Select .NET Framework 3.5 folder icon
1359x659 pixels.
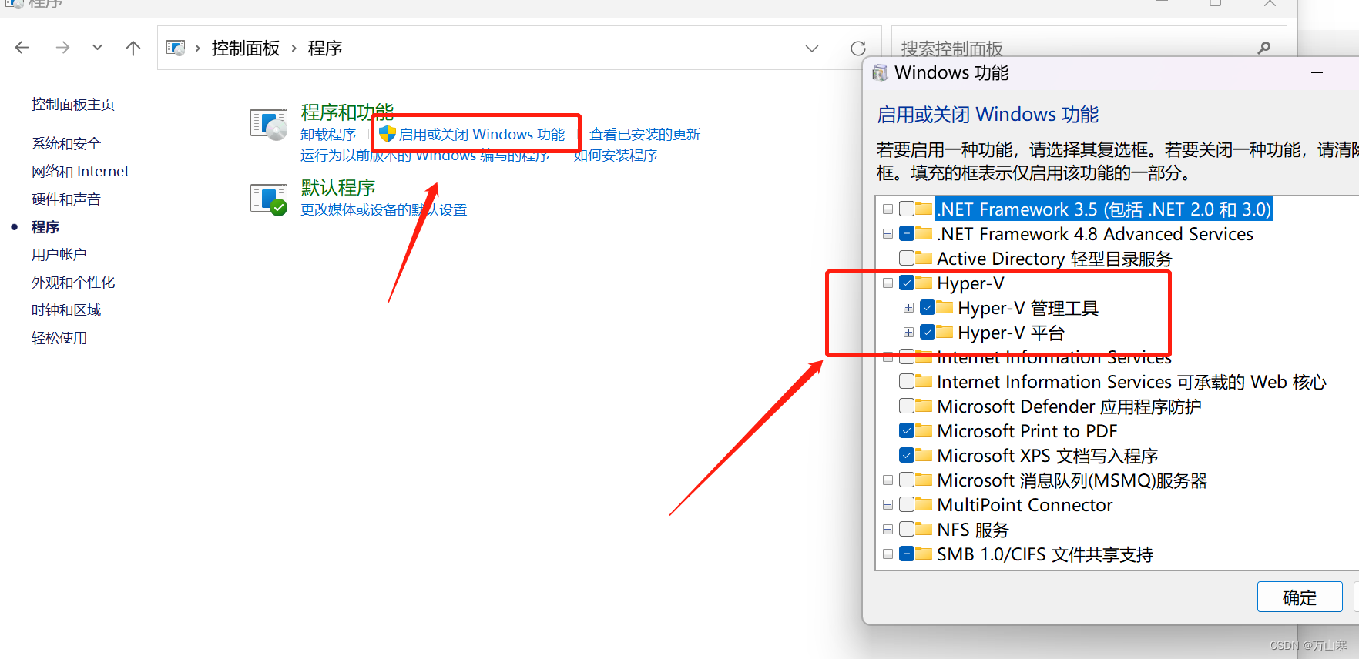(x=924, y=209)
